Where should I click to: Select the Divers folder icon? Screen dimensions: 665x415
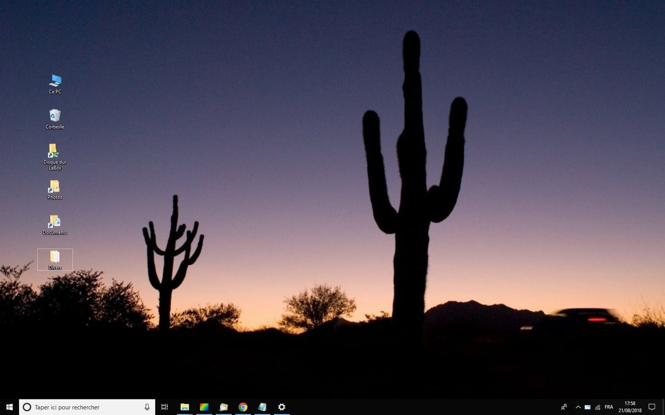(x=55, y=260)
